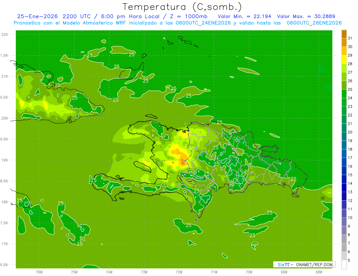Image resolution: width=358 pixels, height=276 pixels.
Task: Pick the legend color between 26 and 27
Action: tap(344, 77)
